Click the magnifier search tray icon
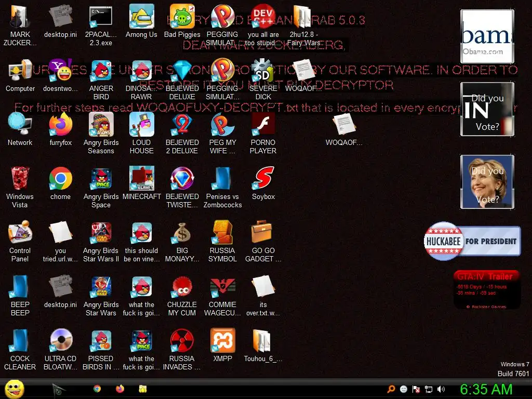Viewport: 532px width, 399px height. (x=391, y=389)
